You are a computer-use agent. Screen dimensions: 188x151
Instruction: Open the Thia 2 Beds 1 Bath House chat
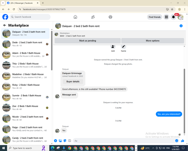(25, 65)
